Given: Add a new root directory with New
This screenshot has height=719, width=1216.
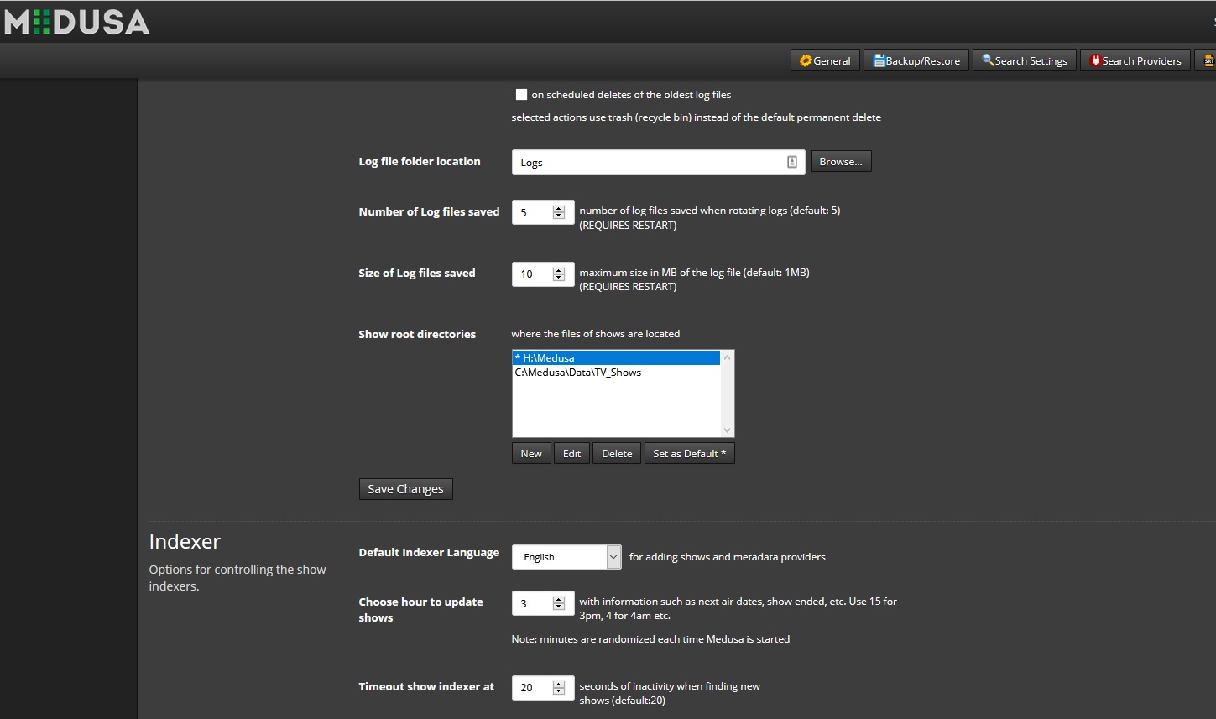Looking at the screenshot, I should click(x=530, y=453).
